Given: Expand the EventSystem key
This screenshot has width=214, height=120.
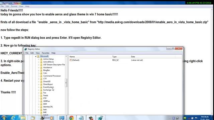Looking at the screenshot, I should tap(39, 87).
